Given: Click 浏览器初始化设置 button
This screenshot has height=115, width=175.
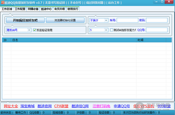Looking at the screenshot, I should (65, 20).
